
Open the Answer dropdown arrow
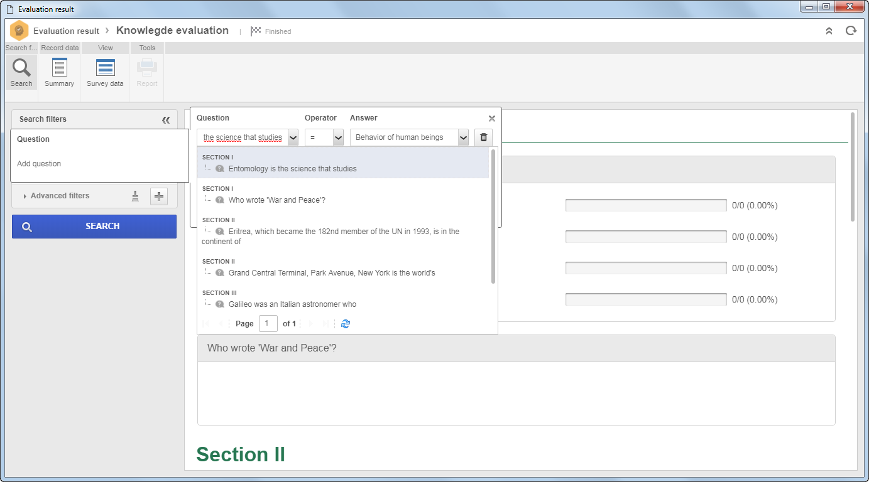coord(463,137)
